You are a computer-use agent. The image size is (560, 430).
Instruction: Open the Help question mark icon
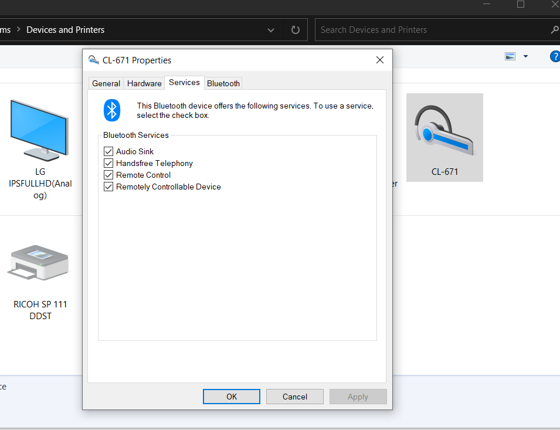[555, 56]
